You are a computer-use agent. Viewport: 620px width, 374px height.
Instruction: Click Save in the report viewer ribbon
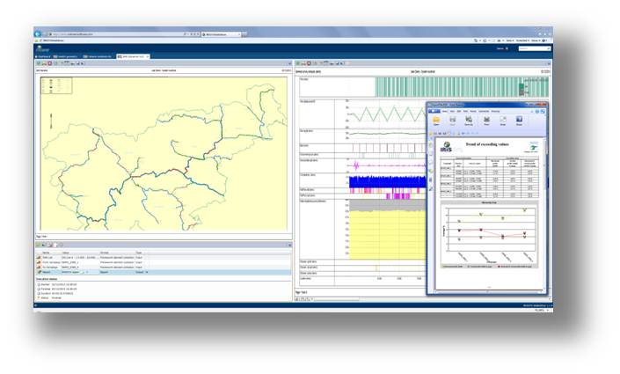click(x=452, y=121)
